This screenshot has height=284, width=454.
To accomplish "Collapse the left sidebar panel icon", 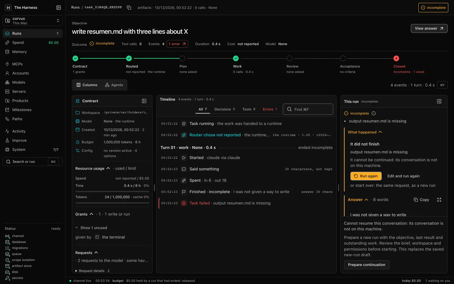I will click(59, 8).
